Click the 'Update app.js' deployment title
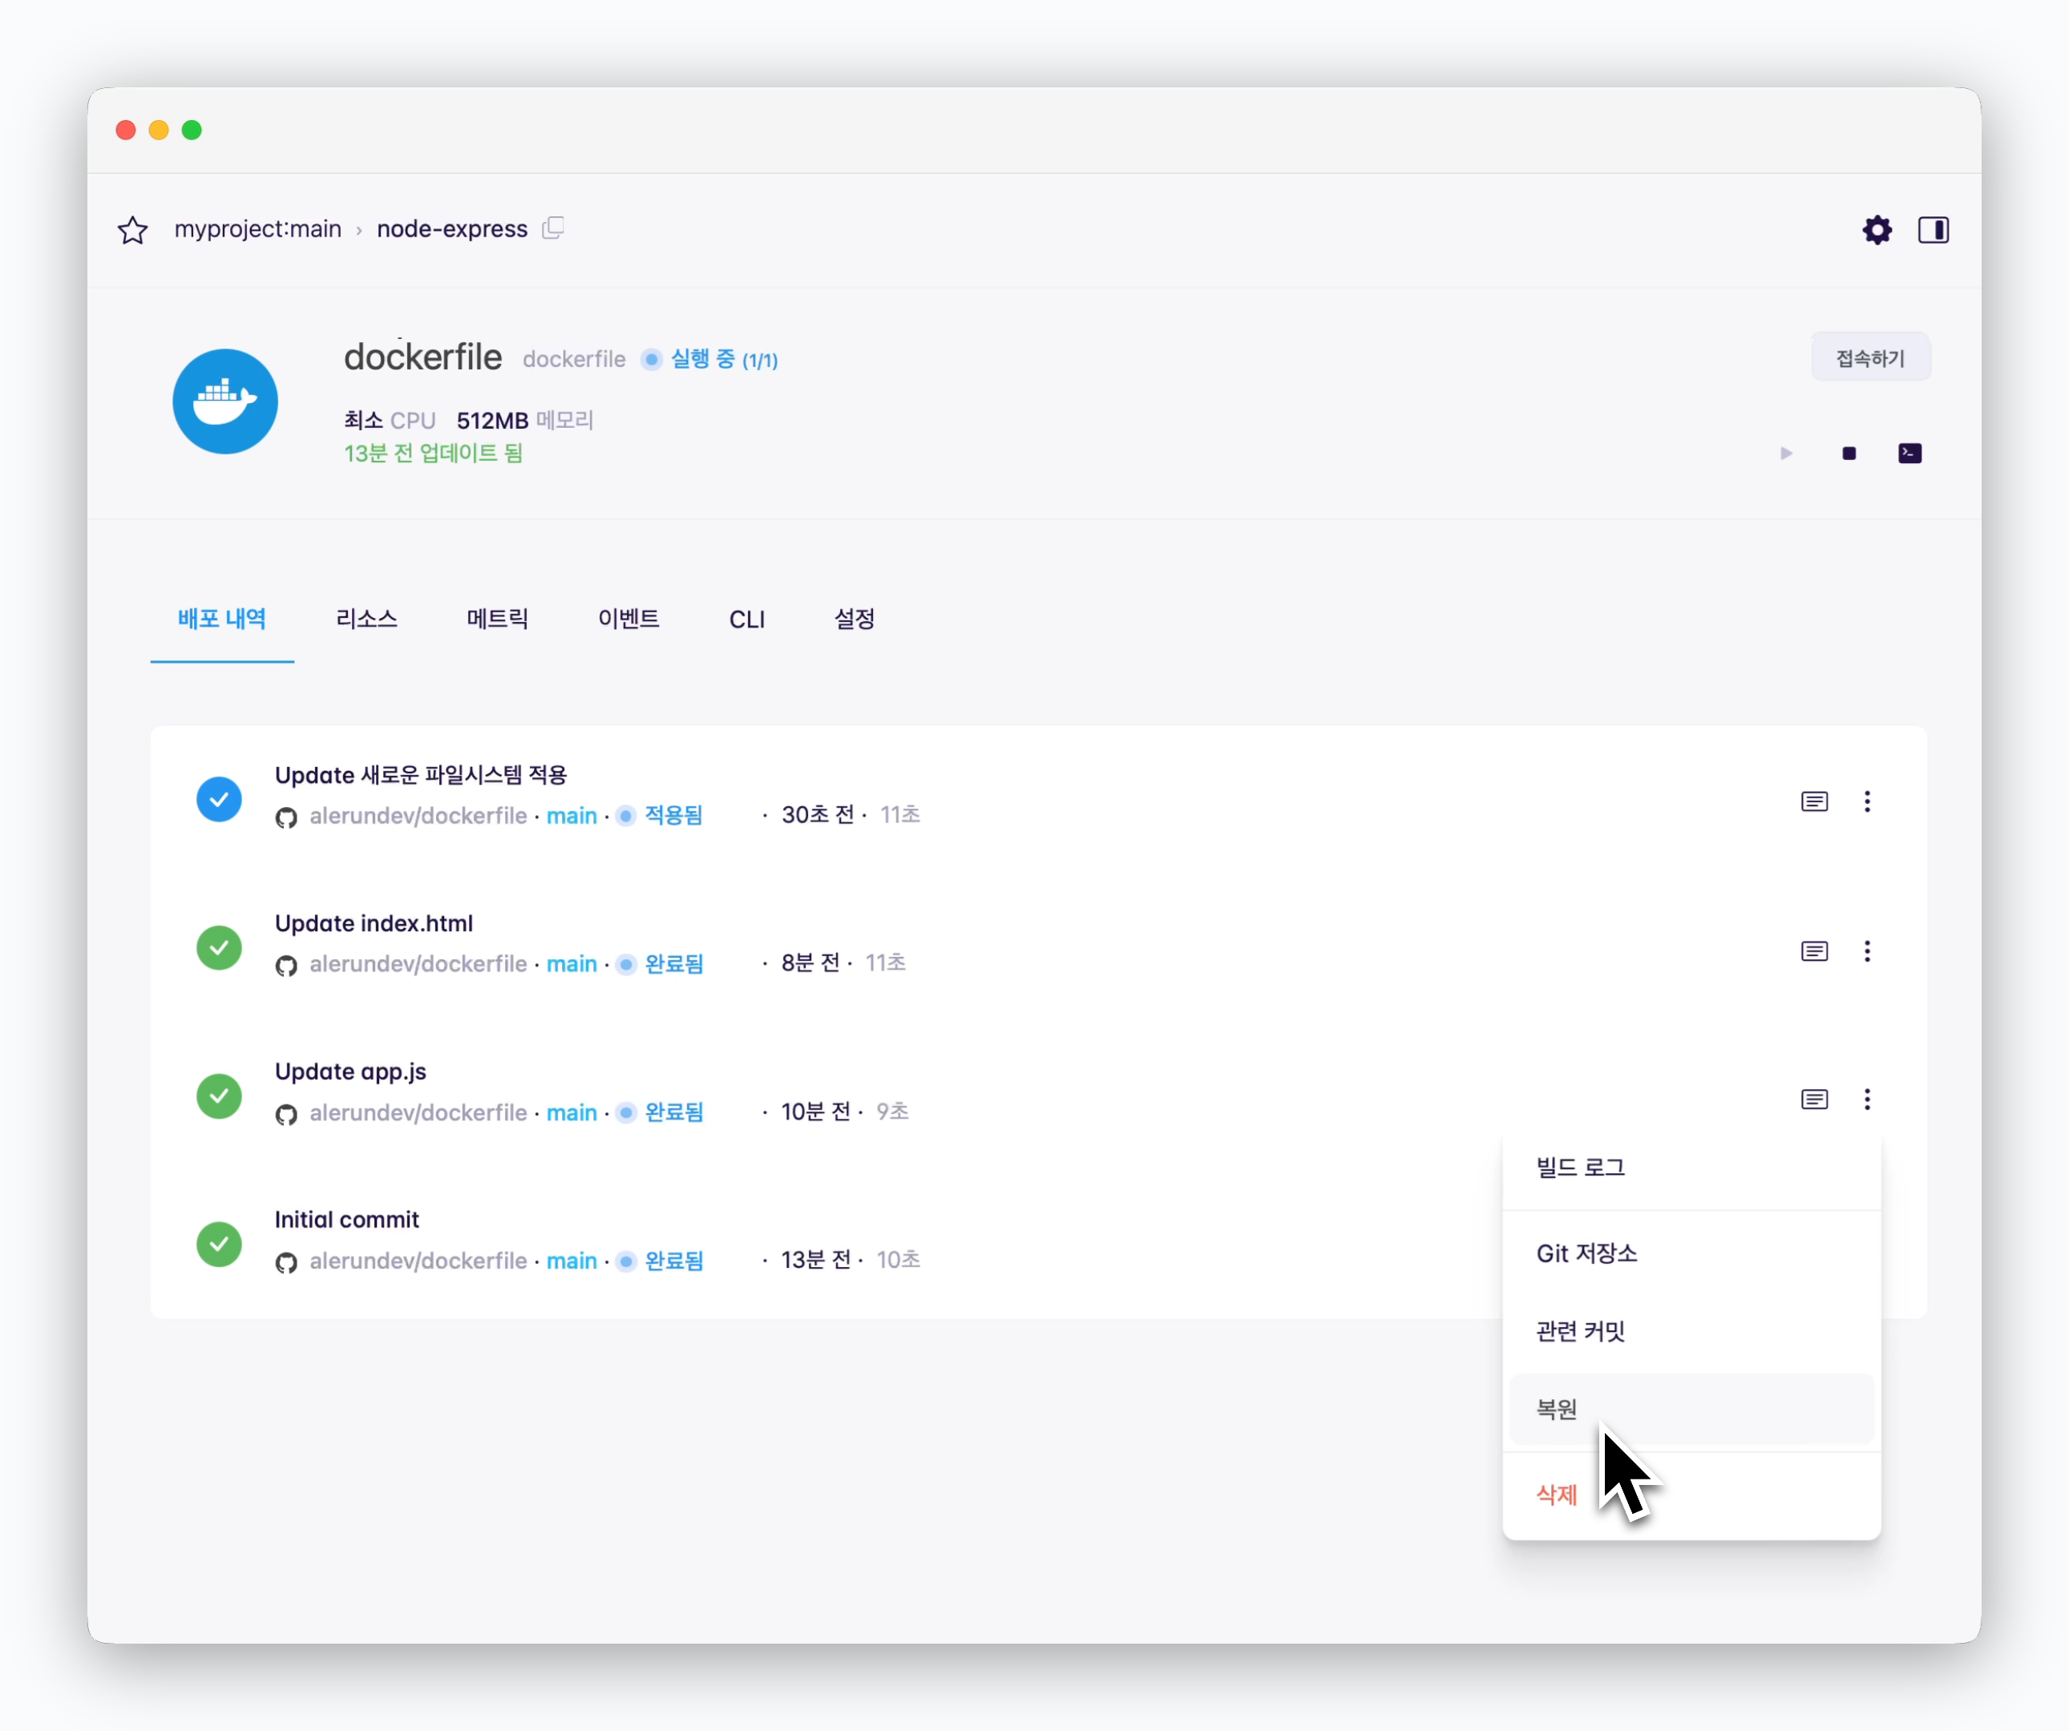Viewport: 2069px width, 1731px height. [350, 1071]
